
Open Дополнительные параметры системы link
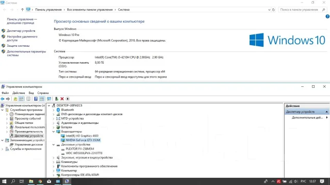click(26, 53)
